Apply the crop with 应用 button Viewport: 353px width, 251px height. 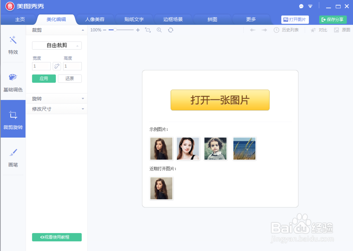tap(44, 78)
